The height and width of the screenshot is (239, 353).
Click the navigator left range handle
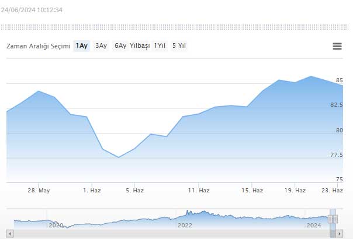coord(330,219)
